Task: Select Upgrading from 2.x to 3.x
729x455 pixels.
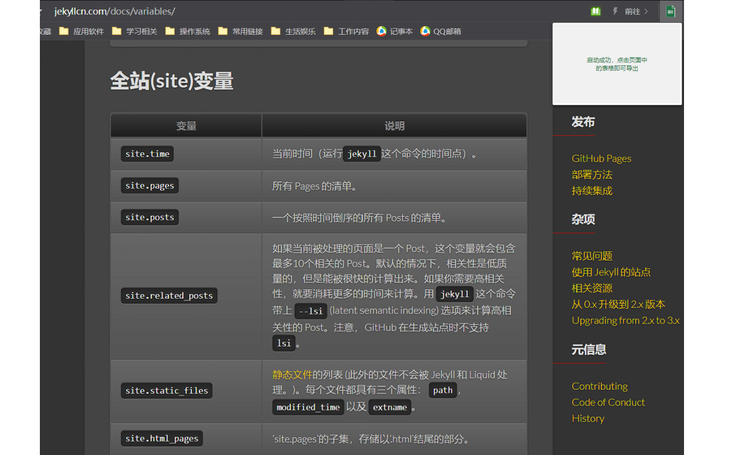Action: point(625,320)
